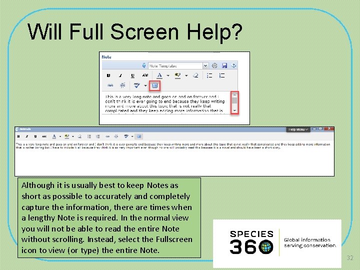Image resolution: width=360 pixels, height=270 pixels.
Task: Open highlight color dropdown arrow in small Note editor
Action: [x=186, y=75]
